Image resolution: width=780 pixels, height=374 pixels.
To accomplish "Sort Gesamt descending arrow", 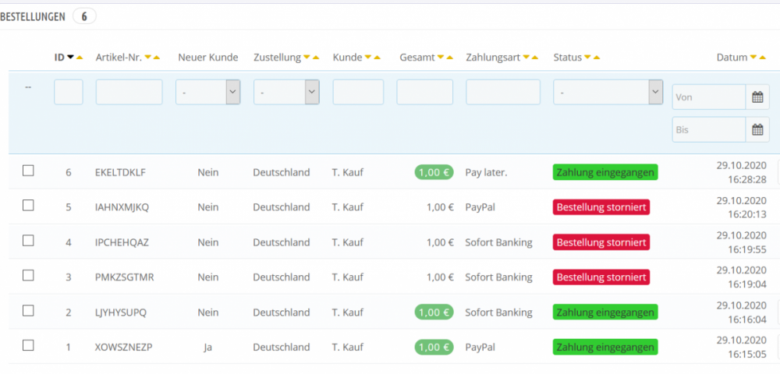I will click(440, 57).
